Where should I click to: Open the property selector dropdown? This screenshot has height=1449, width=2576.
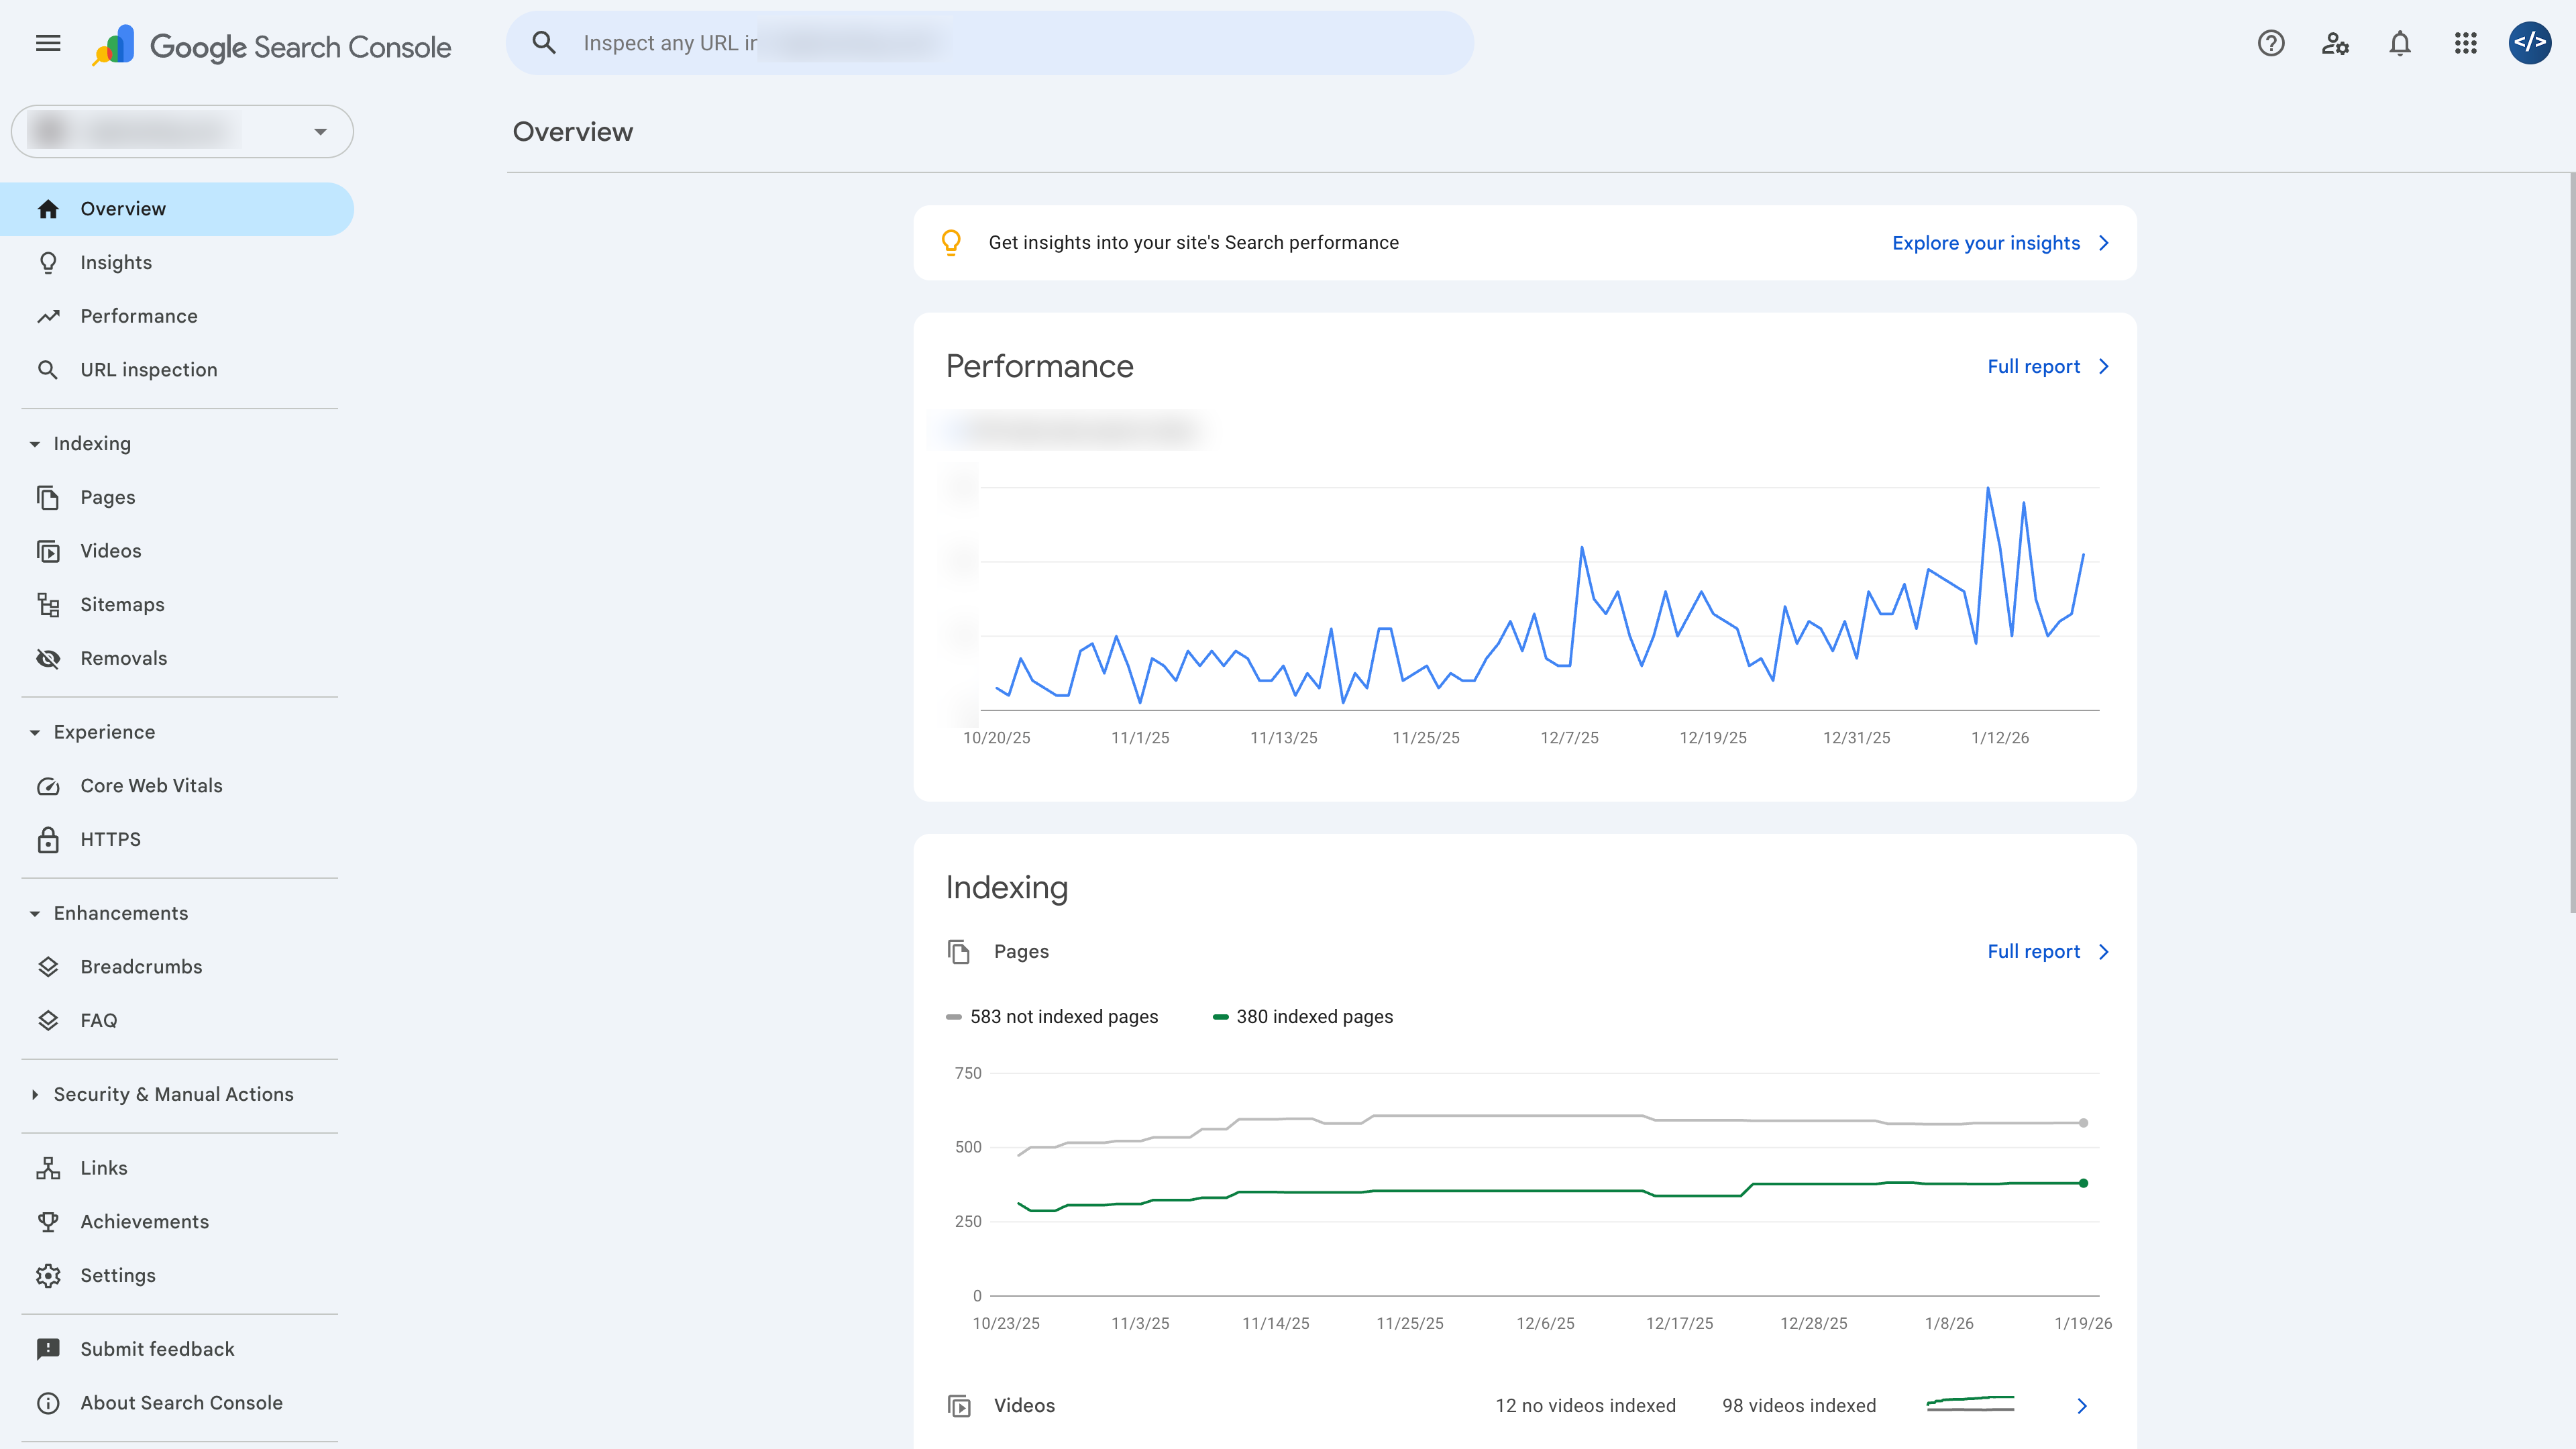(182, 131)
